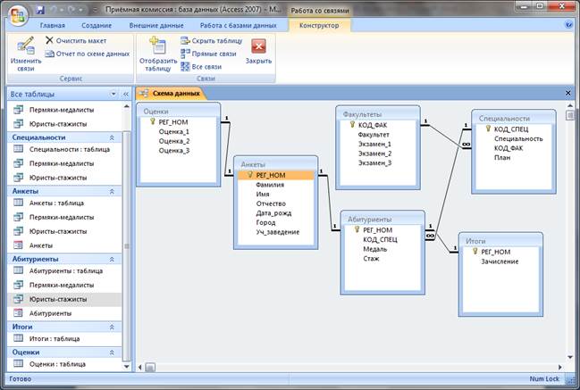This screenshot has width=580, height=390.
Task: Select field Оценка_2 in Оценки table
Action: point(174,141)
